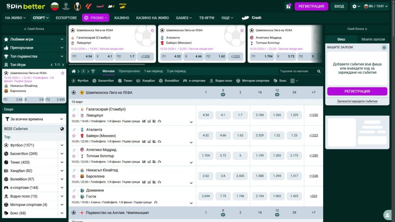
Task: Open the За всички времена time filter
Action: (34, 119)
